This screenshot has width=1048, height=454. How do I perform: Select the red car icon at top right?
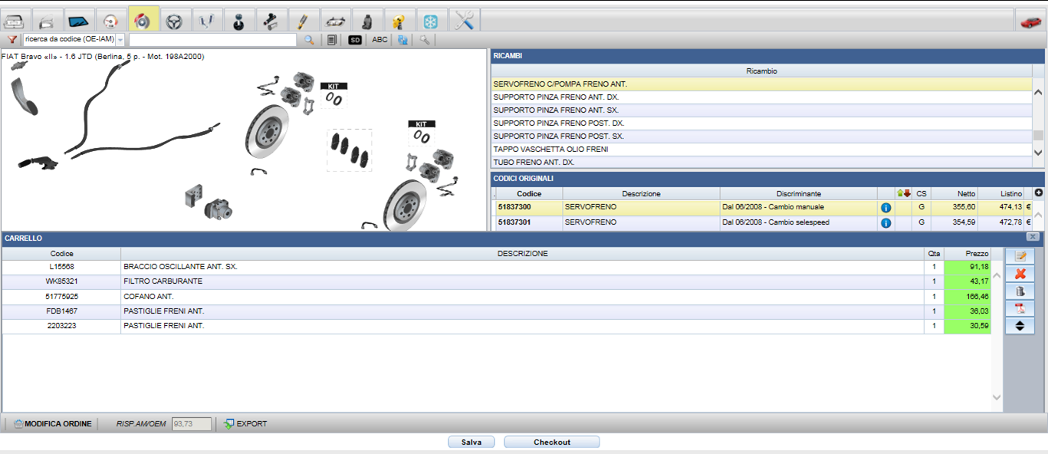click(x=1030, y=21)
